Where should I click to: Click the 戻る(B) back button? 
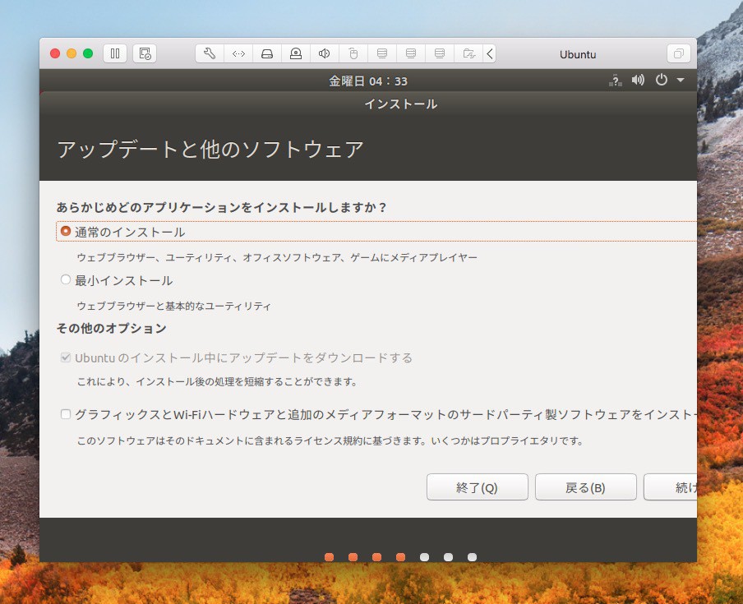click(x=585, y=487)
